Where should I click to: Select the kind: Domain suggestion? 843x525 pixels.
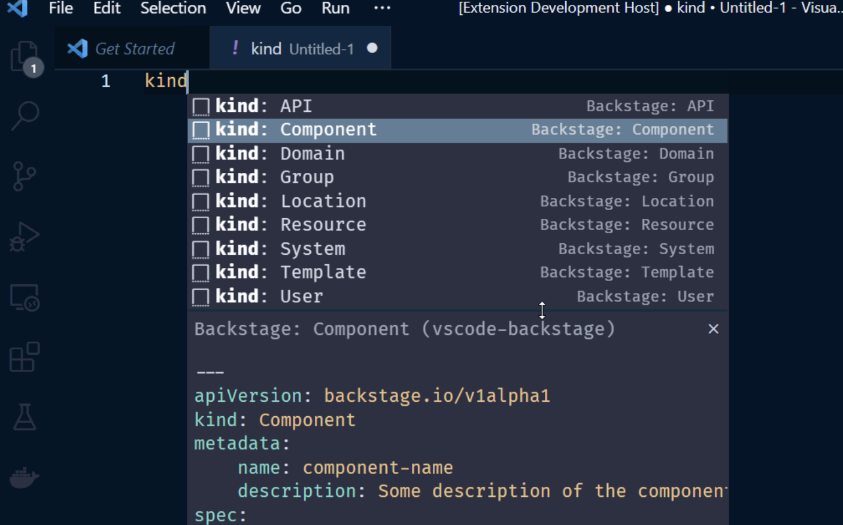[x=458, y=154]
